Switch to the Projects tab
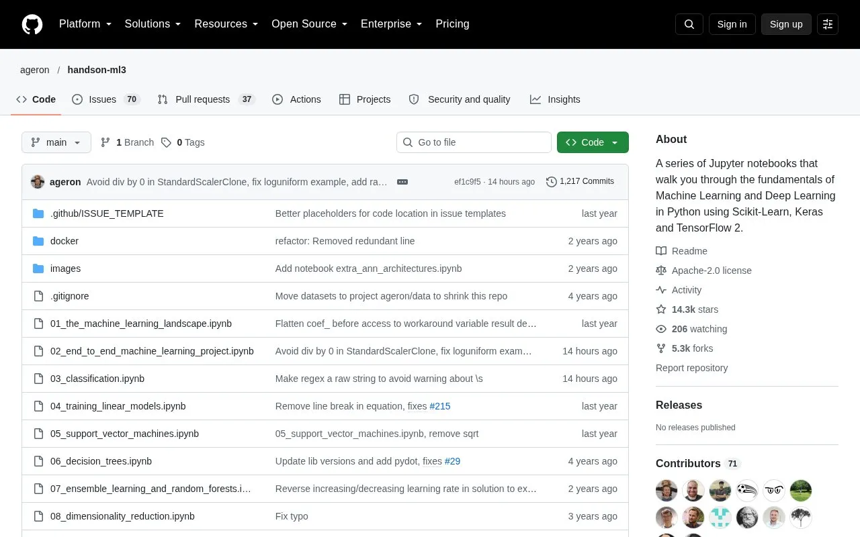 pyautogui.click(x=365, y=99)
